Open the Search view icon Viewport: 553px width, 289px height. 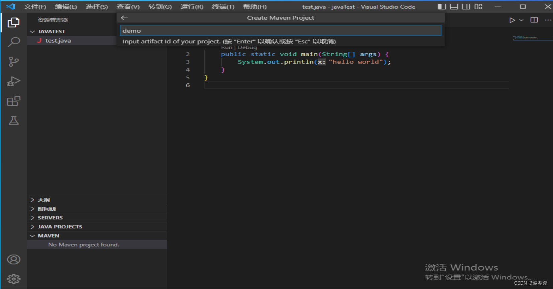(x=13, y=42)
